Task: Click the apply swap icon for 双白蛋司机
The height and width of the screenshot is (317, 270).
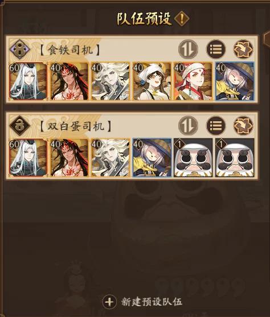Action: tap(243, 126)
